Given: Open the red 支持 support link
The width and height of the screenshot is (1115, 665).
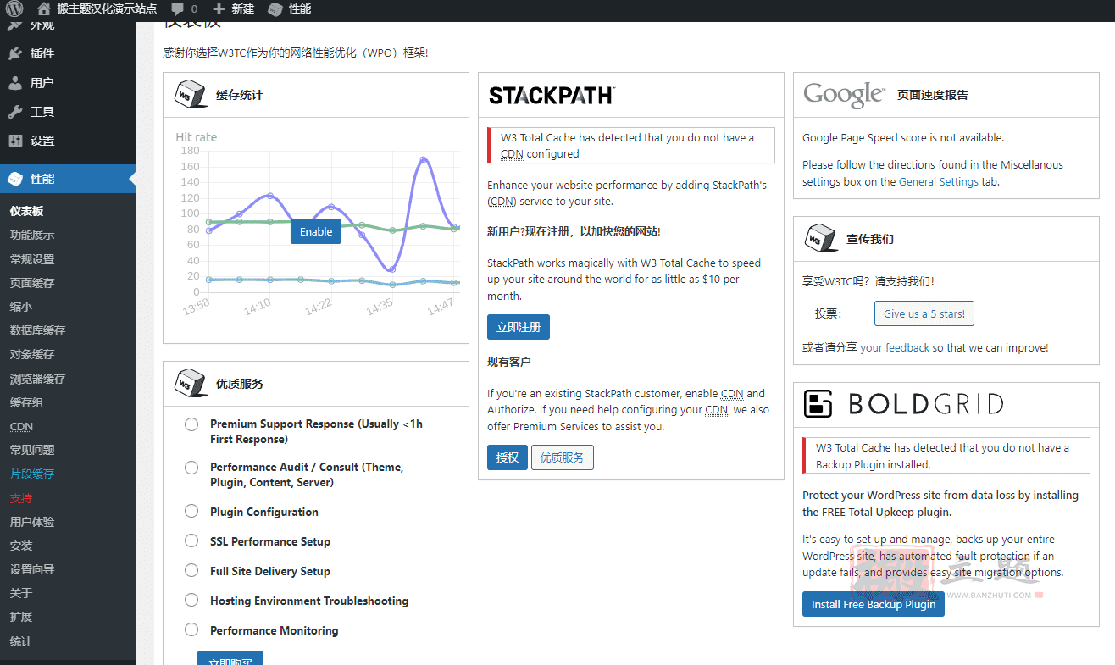Looking at the screenshot, I should pos(21,498).
